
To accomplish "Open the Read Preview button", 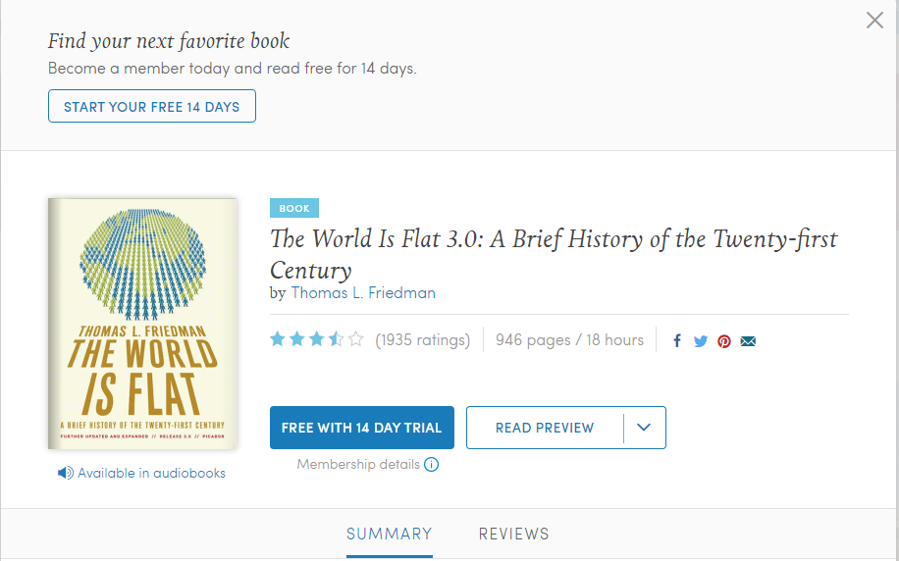I will [545, 428].
